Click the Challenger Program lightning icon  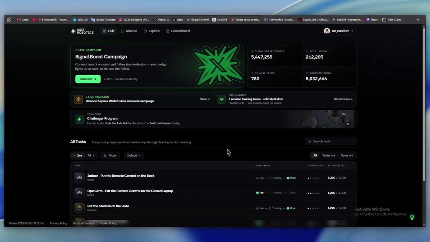79,119
